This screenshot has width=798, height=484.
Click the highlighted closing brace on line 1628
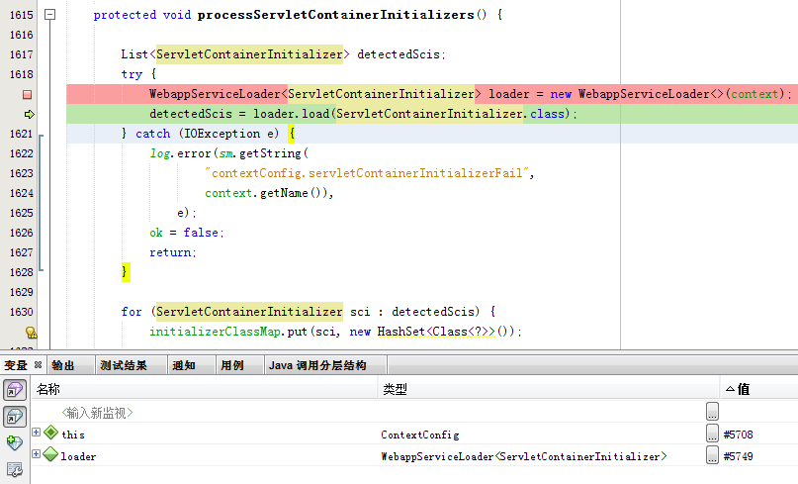126,271
